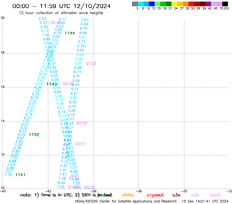232x204 pixels.
Task: Select the wave height reading 7.28
Action: (62, 178)
